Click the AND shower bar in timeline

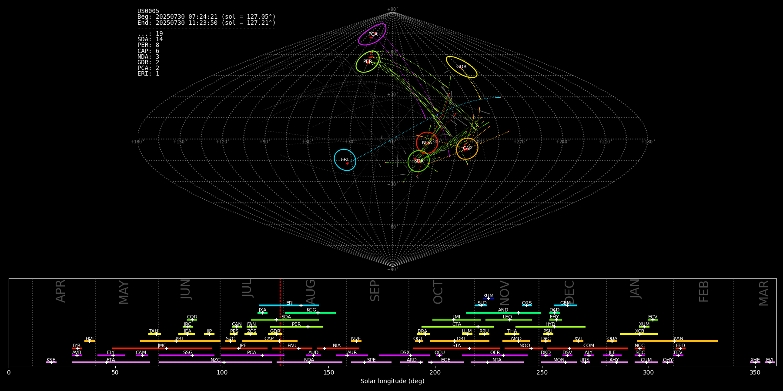click(x=503, y=313)
